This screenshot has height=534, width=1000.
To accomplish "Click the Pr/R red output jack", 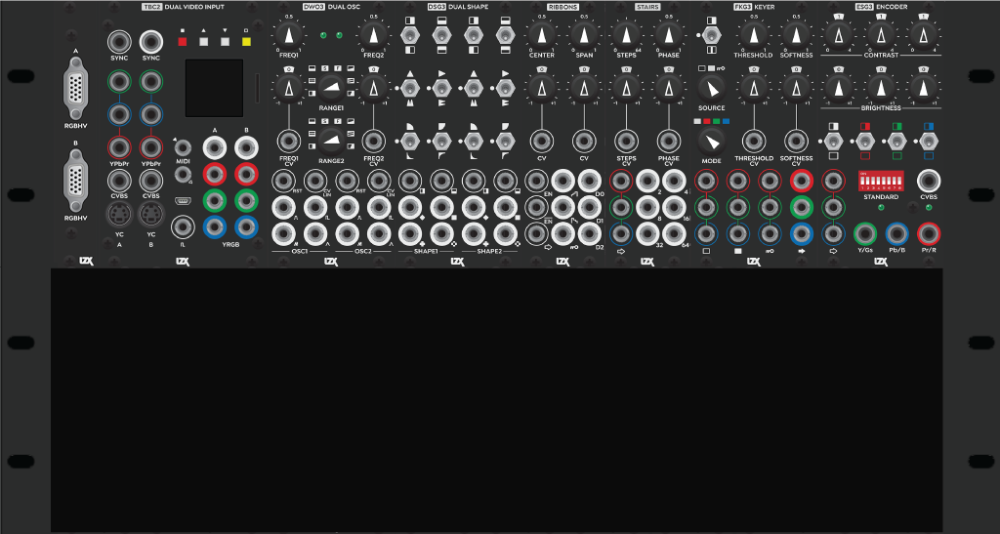I will click(x=928, y=233).
